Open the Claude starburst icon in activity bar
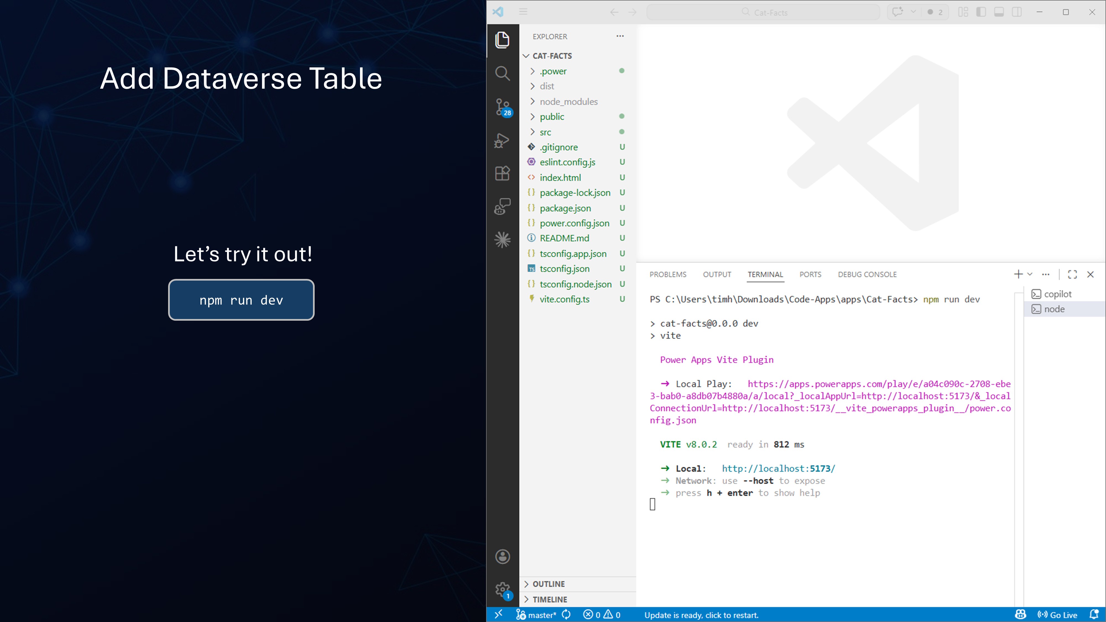1106x622 pixels. point(502,239)
